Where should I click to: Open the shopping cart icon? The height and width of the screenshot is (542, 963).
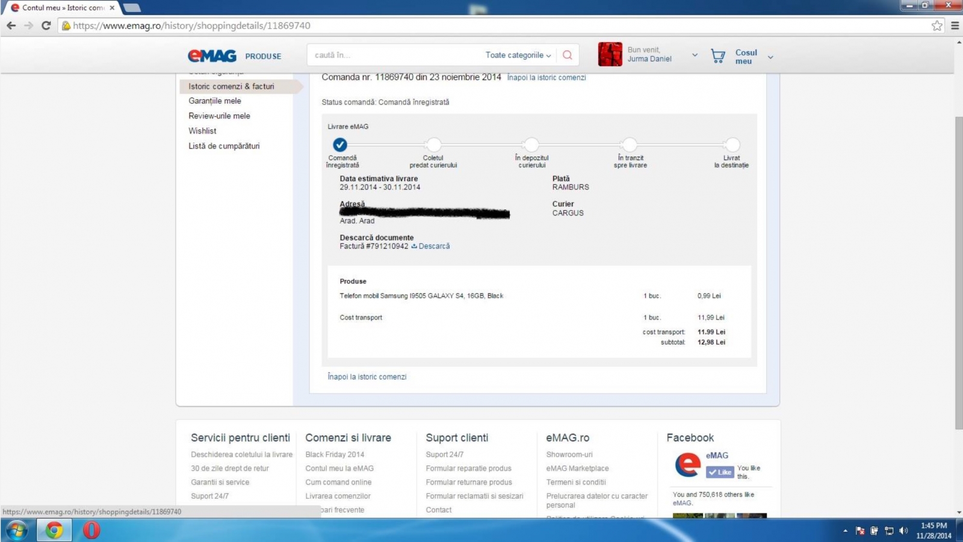pos(717,56)
